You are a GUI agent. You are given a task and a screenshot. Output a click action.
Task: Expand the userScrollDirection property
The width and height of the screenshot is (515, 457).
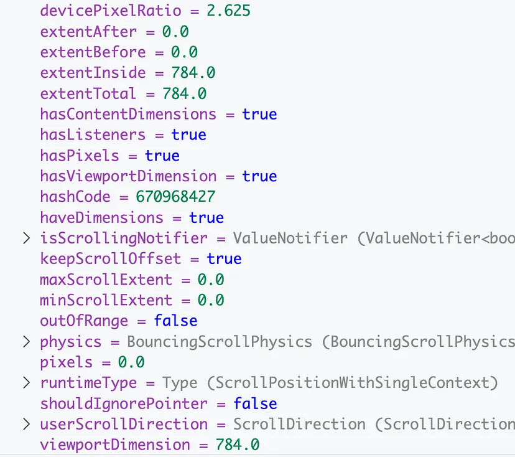pyautogui.click(x=26, y=424)
